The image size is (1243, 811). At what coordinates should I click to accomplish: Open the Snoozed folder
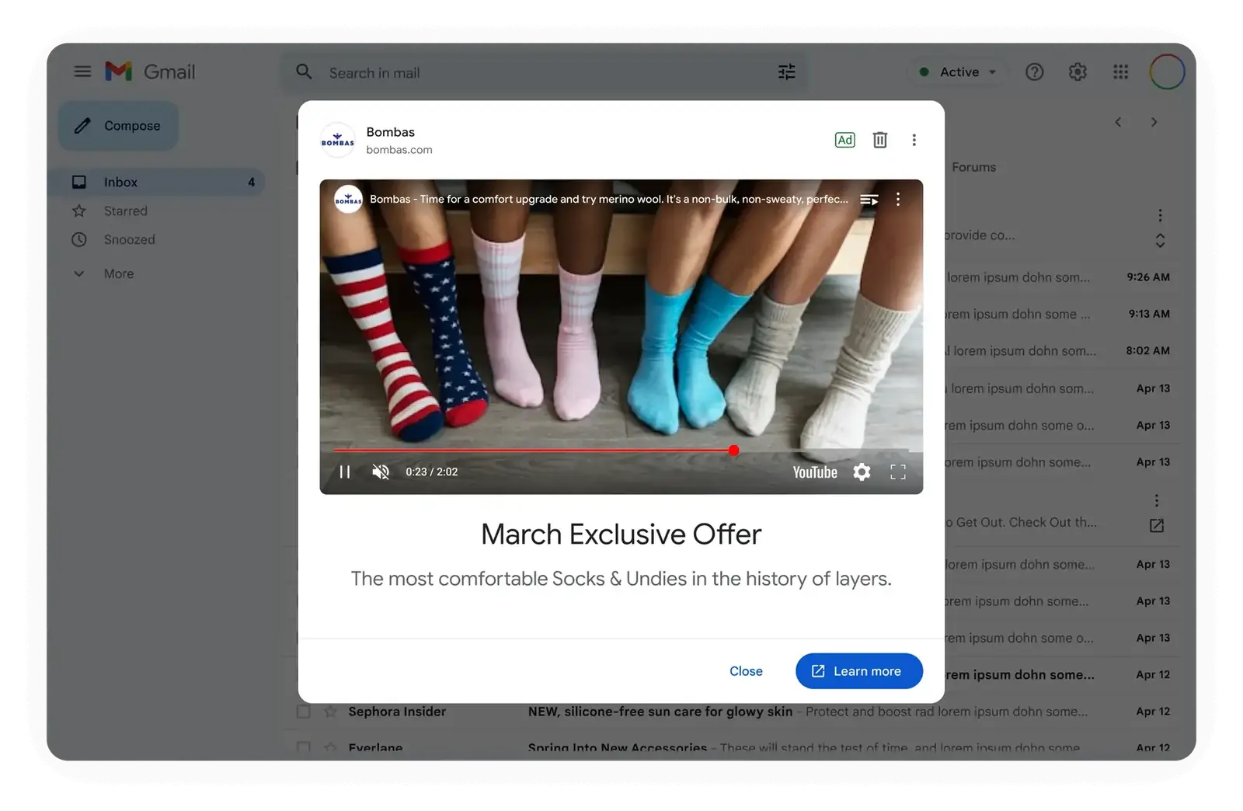coord(129,239)
